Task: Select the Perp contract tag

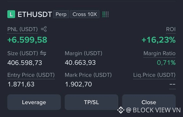Action: point(61,14)
